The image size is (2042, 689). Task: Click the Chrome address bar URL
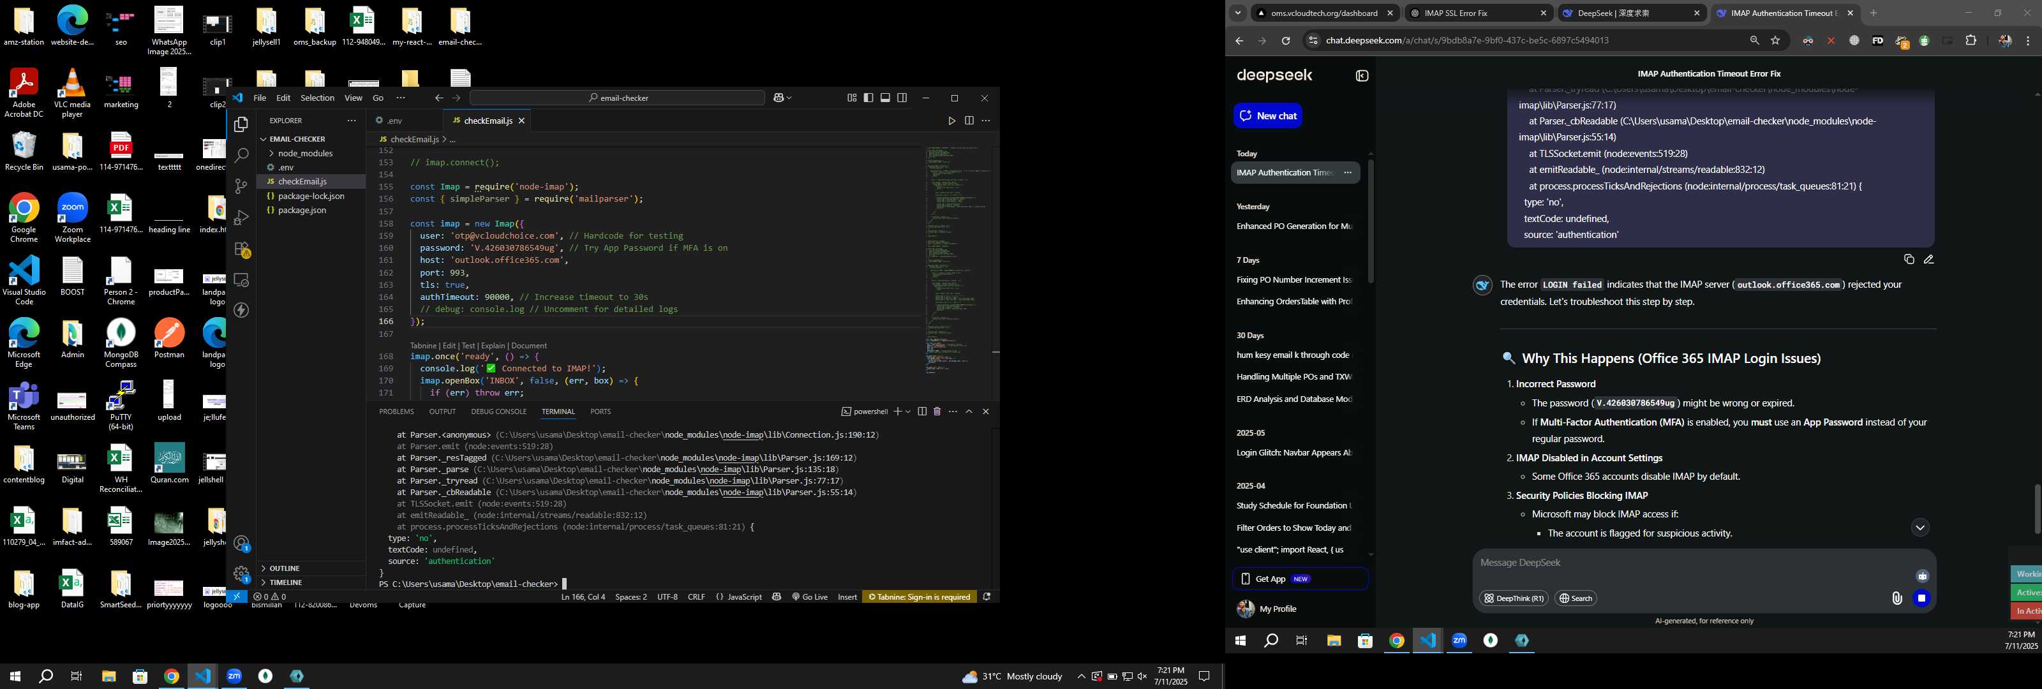(x=1466, y=40)
